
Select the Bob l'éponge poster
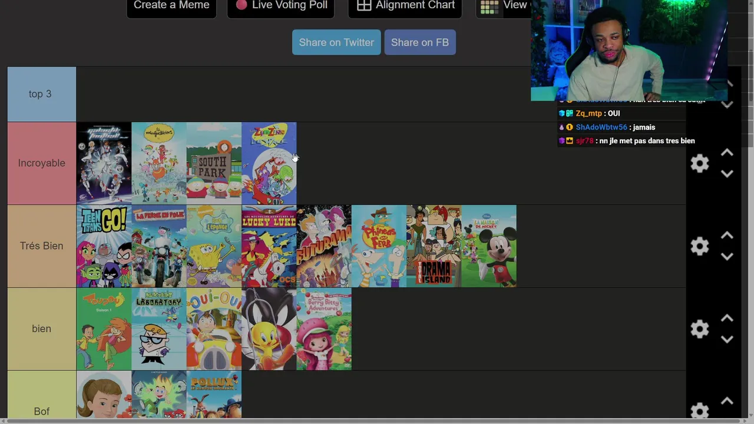click(214, 246)
